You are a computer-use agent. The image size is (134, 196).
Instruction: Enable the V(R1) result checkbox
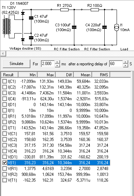pyautogui.click(x=5, y=169)
